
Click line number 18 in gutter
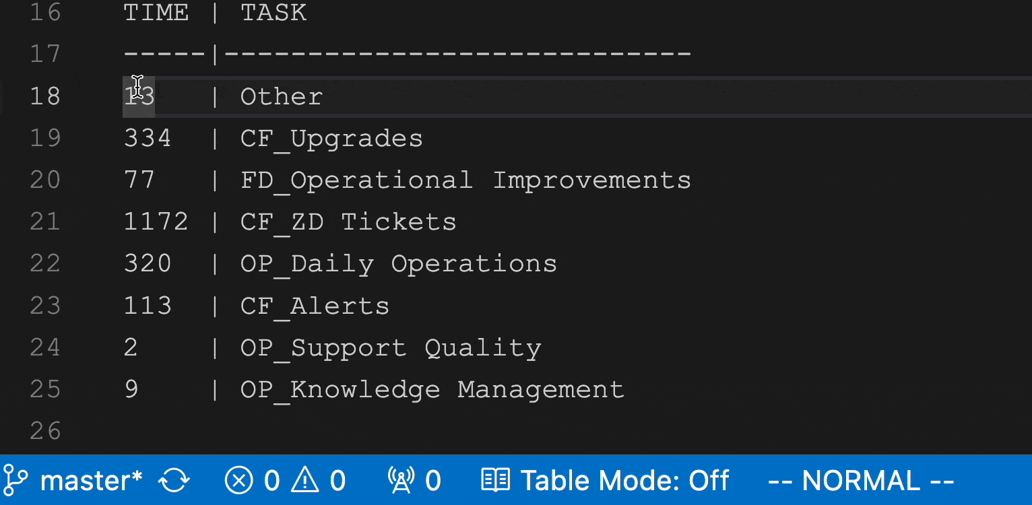(45, 97)
